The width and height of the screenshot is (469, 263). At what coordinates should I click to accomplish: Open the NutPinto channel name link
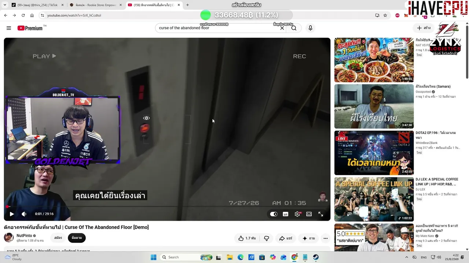click(24, 236)
